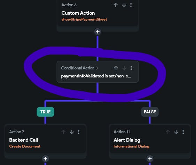Open Action 7 three-dot menu

coord(79,132)
